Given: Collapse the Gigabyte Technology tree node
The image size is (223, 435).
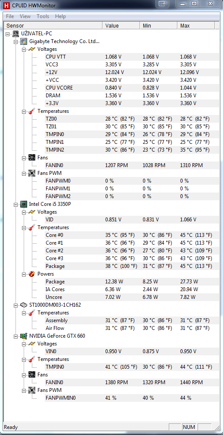Looking at the screenshot, I should click(x=15, y=42).
